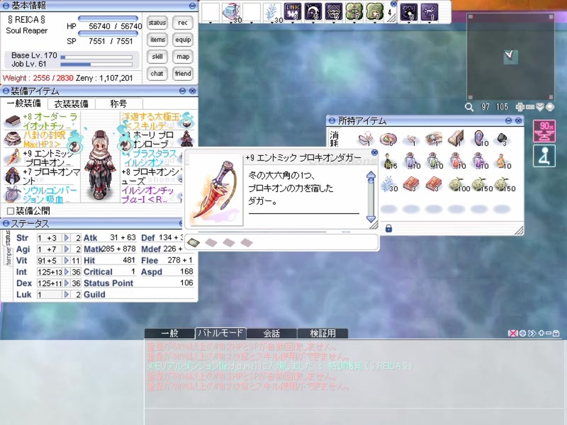Raise the Str stat with its arrow
Viewport: 567px width, 425px height.
pyautogui.click(x=66, y=238)
